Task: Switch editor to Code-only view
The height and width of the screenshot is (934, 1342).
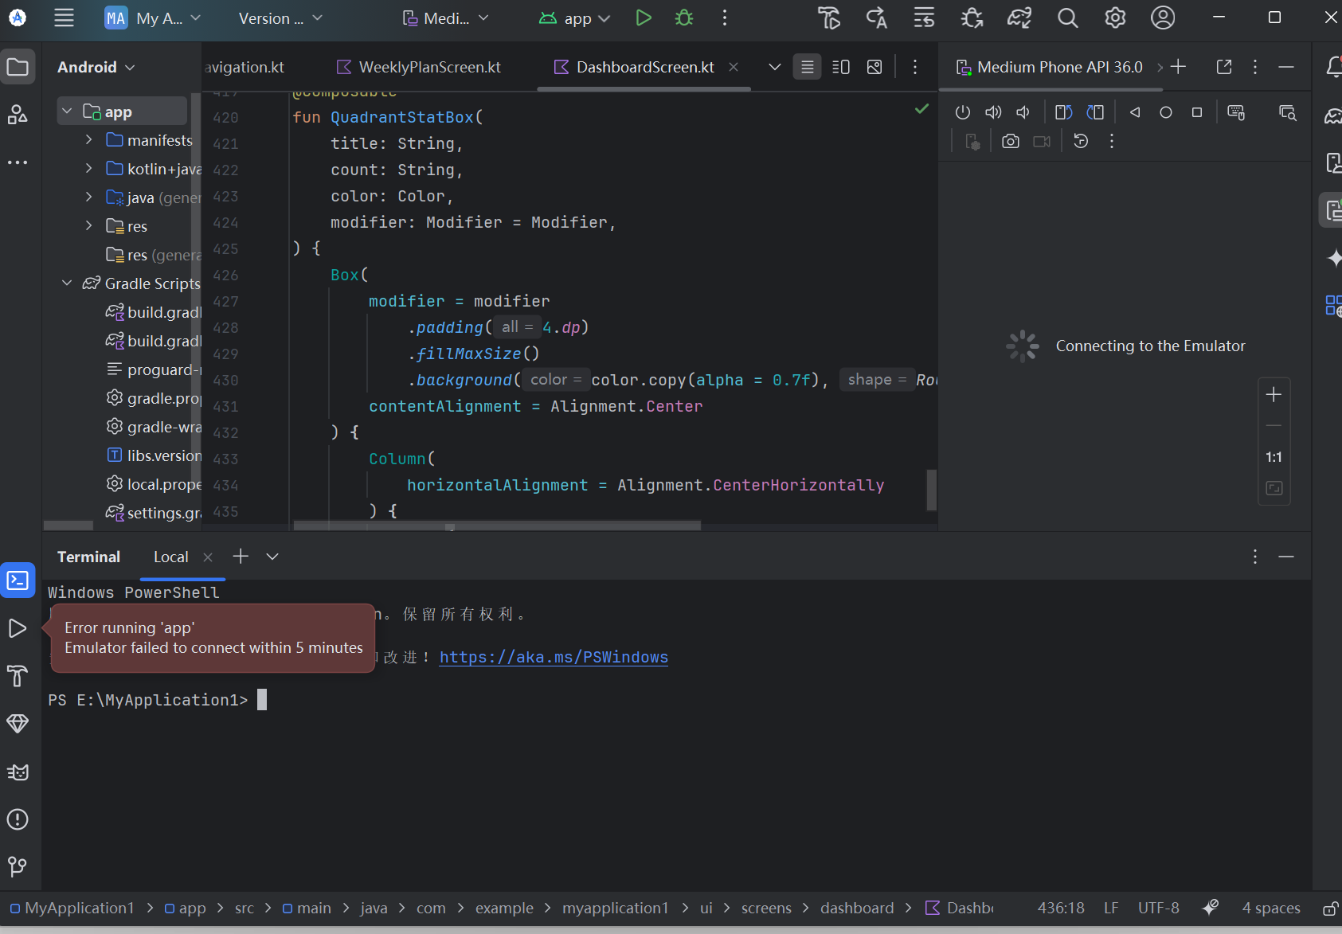Action: pyautogui.click(x=807, y=67)
